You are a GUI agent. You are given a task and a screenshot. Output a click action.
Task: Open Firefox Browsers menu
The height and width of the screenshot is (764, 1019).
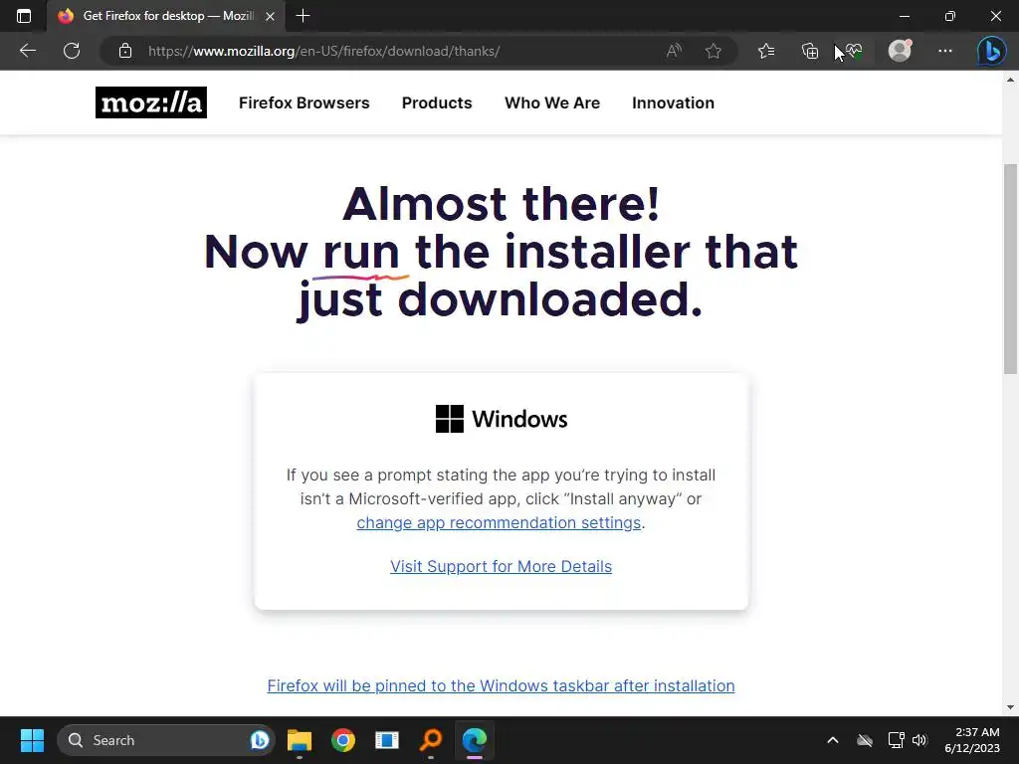(x=305, y=102)
